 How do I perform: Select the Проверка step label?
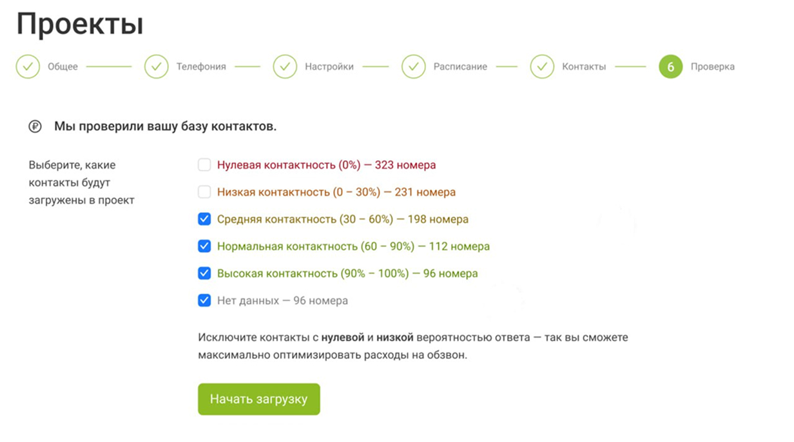[x=712, y=66]
